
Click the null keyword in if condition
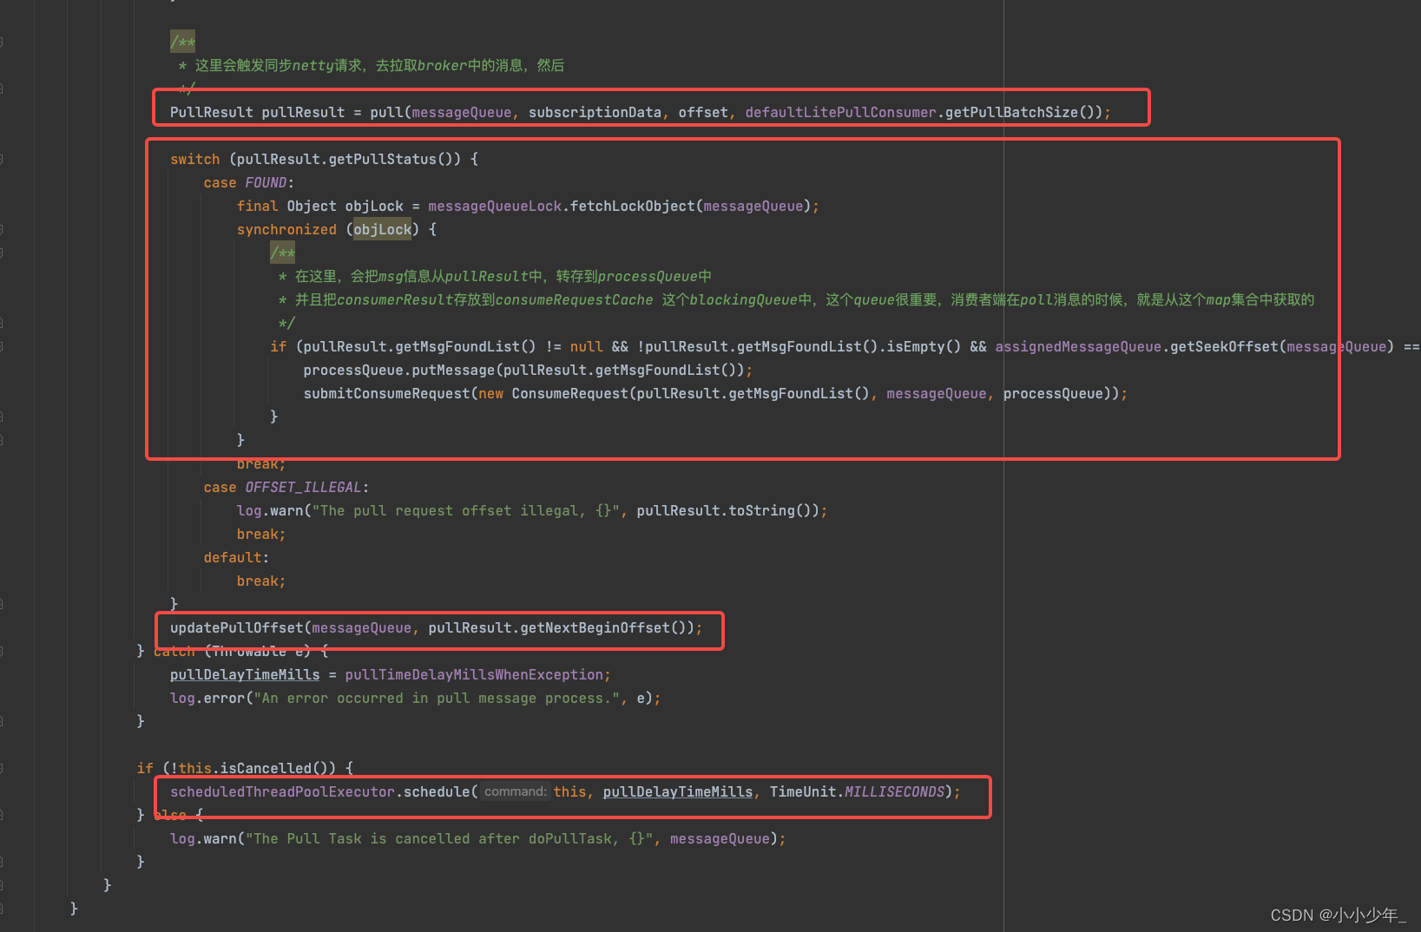[587, 346]
